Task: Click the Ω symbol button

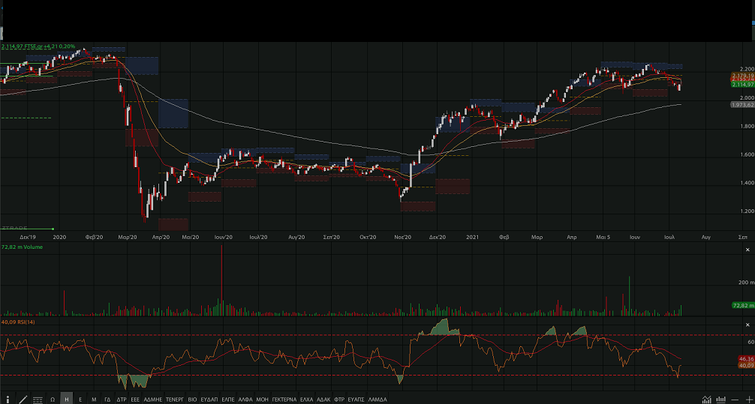Action: [x=53, y=400]
